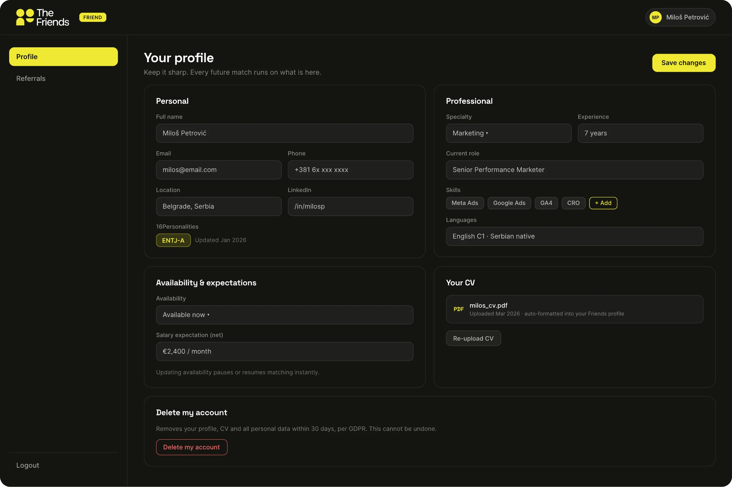Click the FRIEND badge in header

92,17
